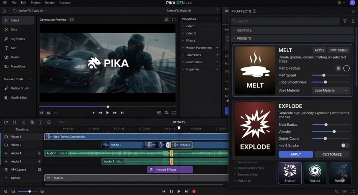Open the hamburger menu icon

coord(5,3)
